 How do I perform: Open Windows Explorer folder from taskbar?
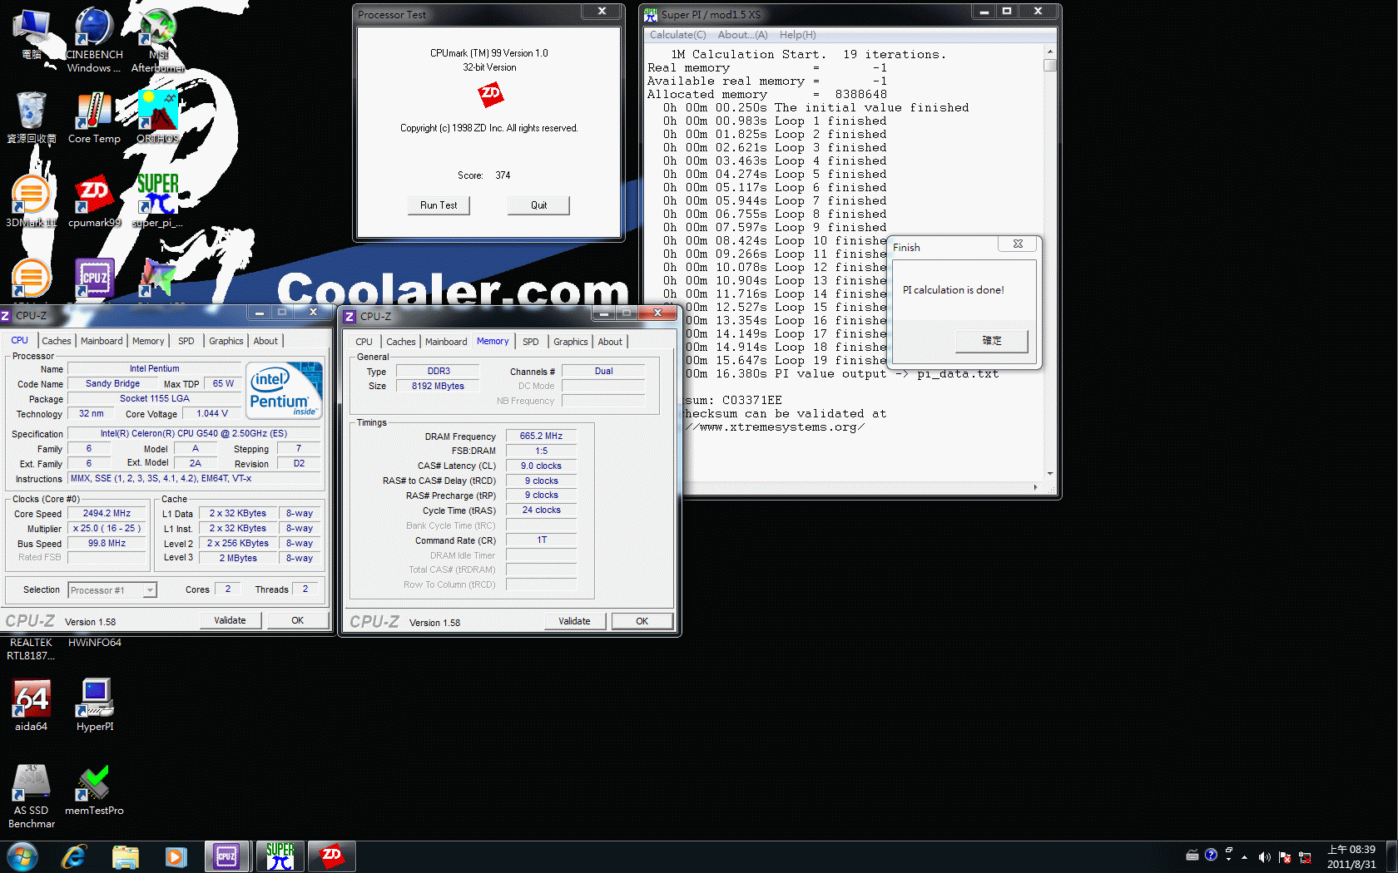pos(125,856)
